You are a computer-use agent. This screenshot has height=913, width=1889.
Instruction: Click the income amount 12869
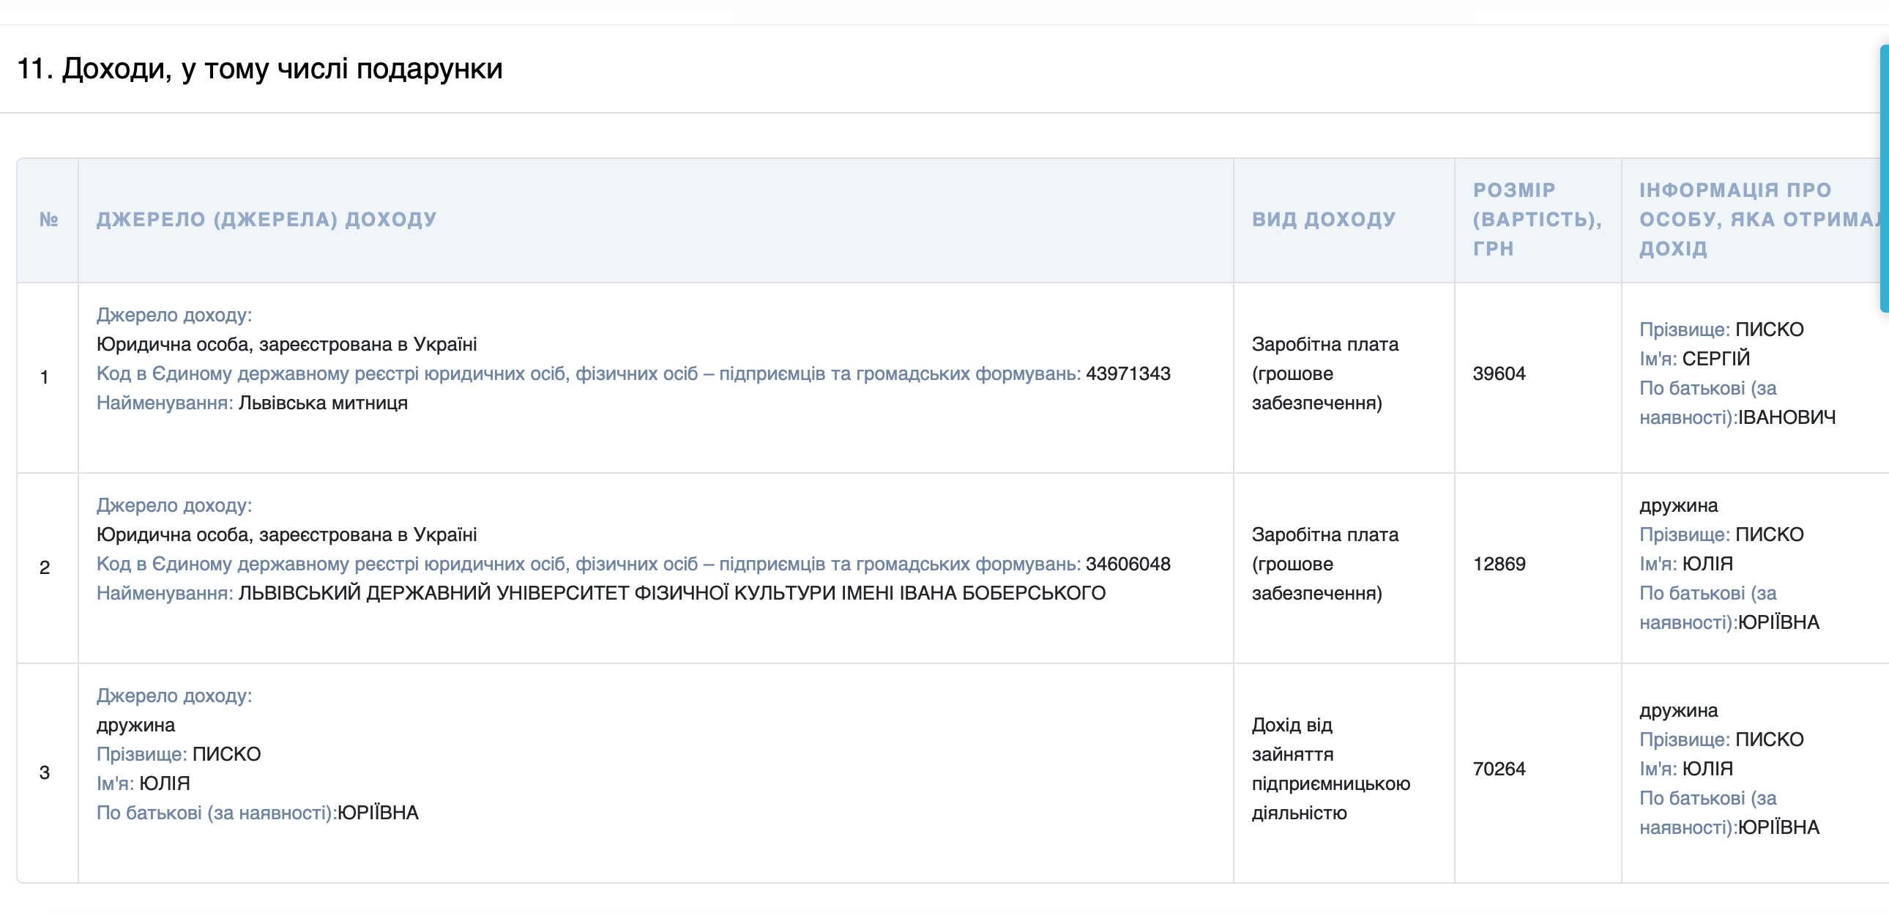coord(1499,564)
